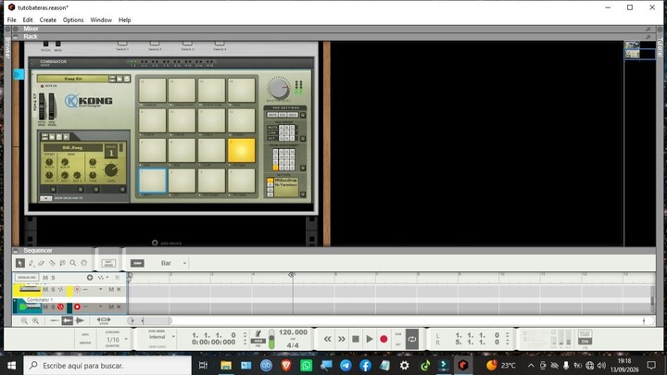Viewport: 667px width, 375px height.
Task: Trigger the highlighted yellow Kong pad
Action: 242,151
